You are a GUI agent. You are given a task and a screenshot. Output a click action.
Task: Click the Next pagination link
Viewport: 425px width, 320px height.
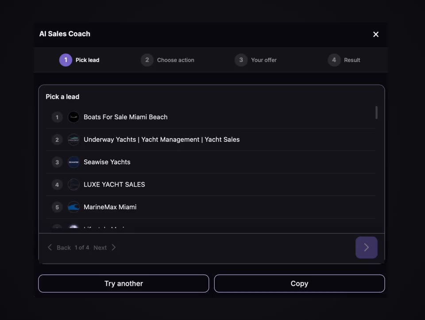point(100,247)
